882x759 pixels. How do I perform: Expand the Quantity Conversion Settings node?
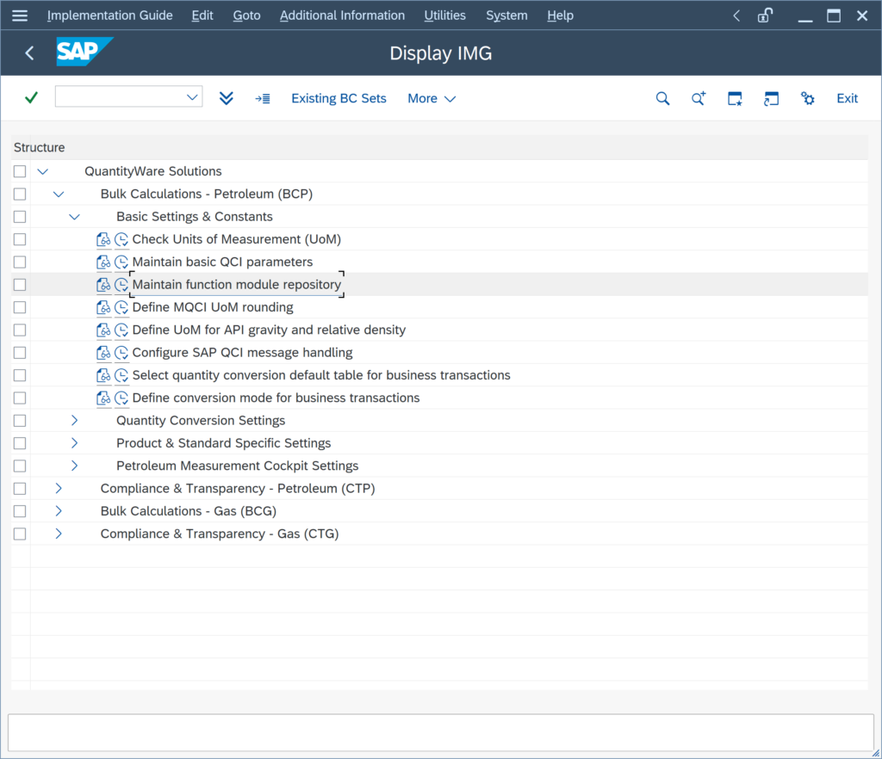pos(74,420)
